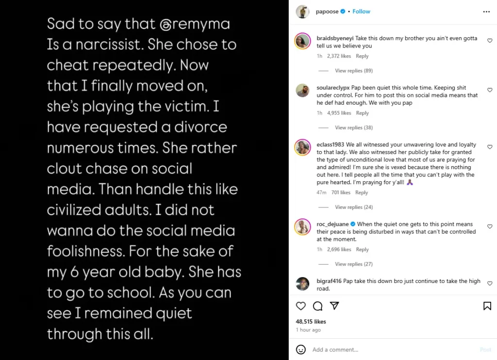
Task: Open papoose's profile picture
Action: point(302,11)
